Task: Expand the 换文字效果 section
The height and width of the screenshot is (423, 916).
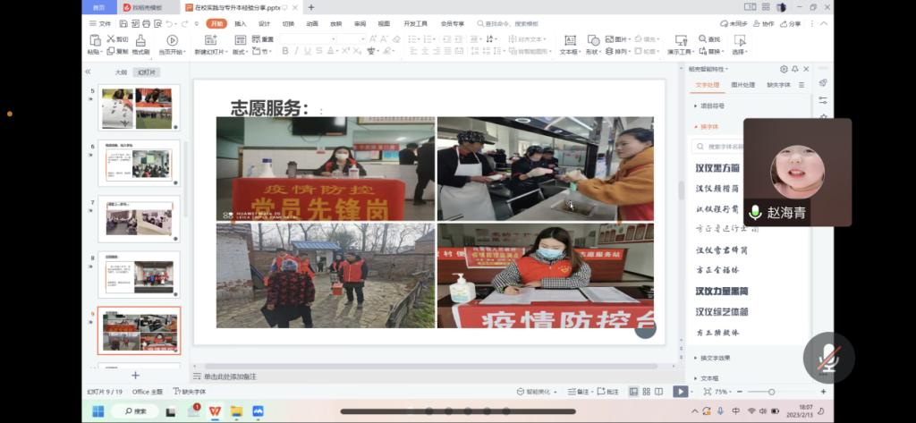Action: pos(714,358)
